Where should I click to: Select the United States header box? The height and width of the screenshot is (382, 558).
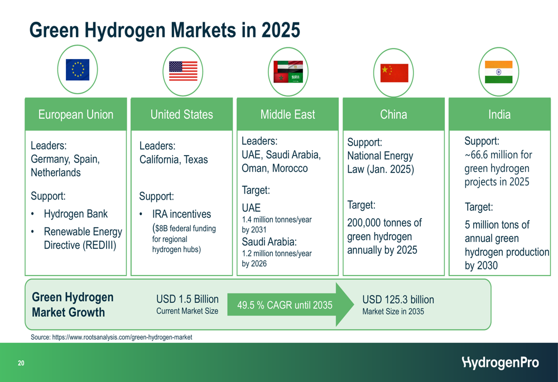pyautogui.click(x=182, y=114)
